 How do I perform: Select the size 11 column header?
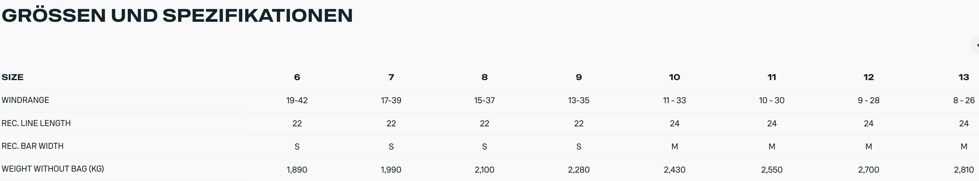tap(772, 77)
